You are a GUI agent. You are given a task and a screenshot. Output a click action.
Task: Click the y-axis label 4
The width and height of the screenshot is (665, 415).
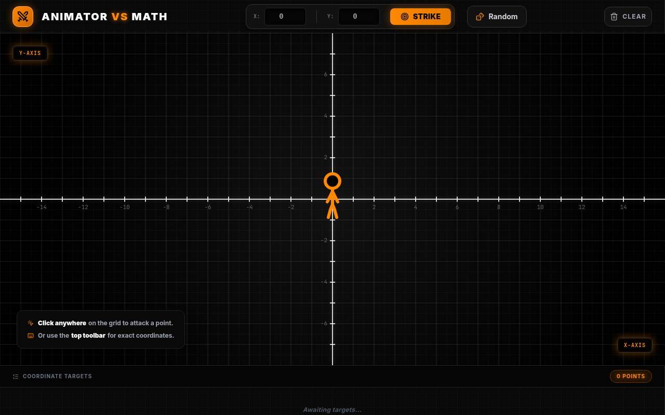[x=326, y=116]
